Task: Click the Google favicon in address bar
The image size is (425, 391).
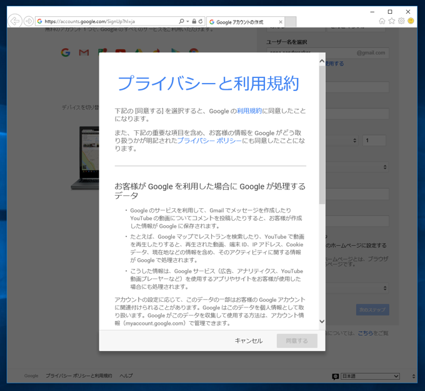Action: click(39, 21)
